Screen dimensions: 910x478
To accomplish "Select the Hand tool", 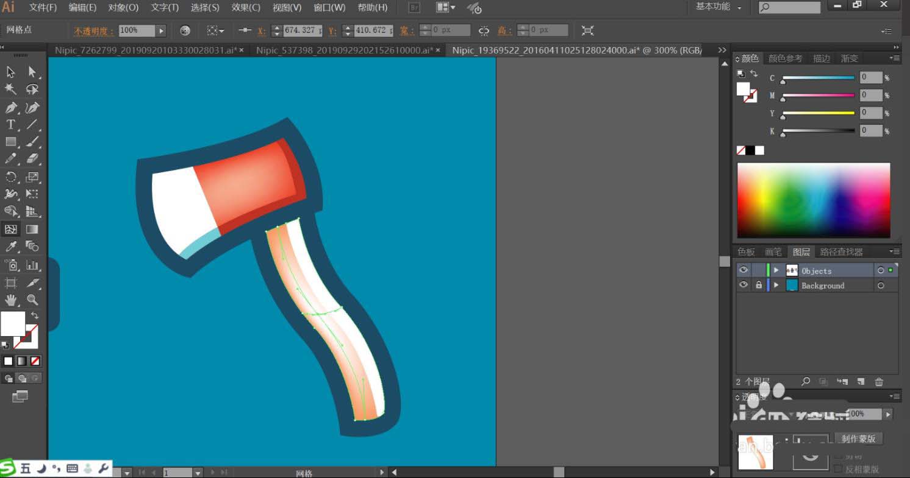I will tap(11, 300).
